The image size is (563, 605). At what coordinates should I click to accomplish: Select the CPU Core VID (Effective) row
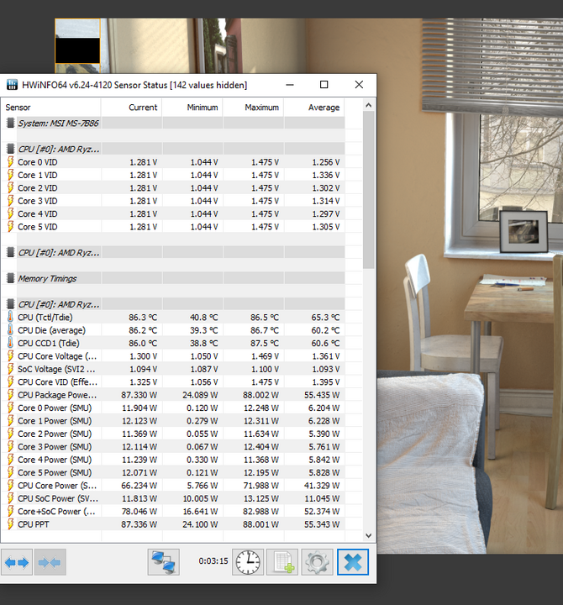point(173,382)
